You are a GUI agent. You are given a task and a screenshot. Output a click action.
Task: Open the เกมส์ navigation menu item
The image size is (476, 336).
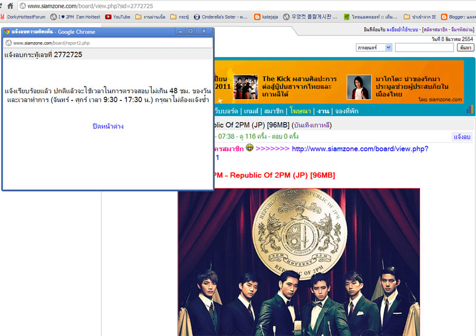pos(250,111)
